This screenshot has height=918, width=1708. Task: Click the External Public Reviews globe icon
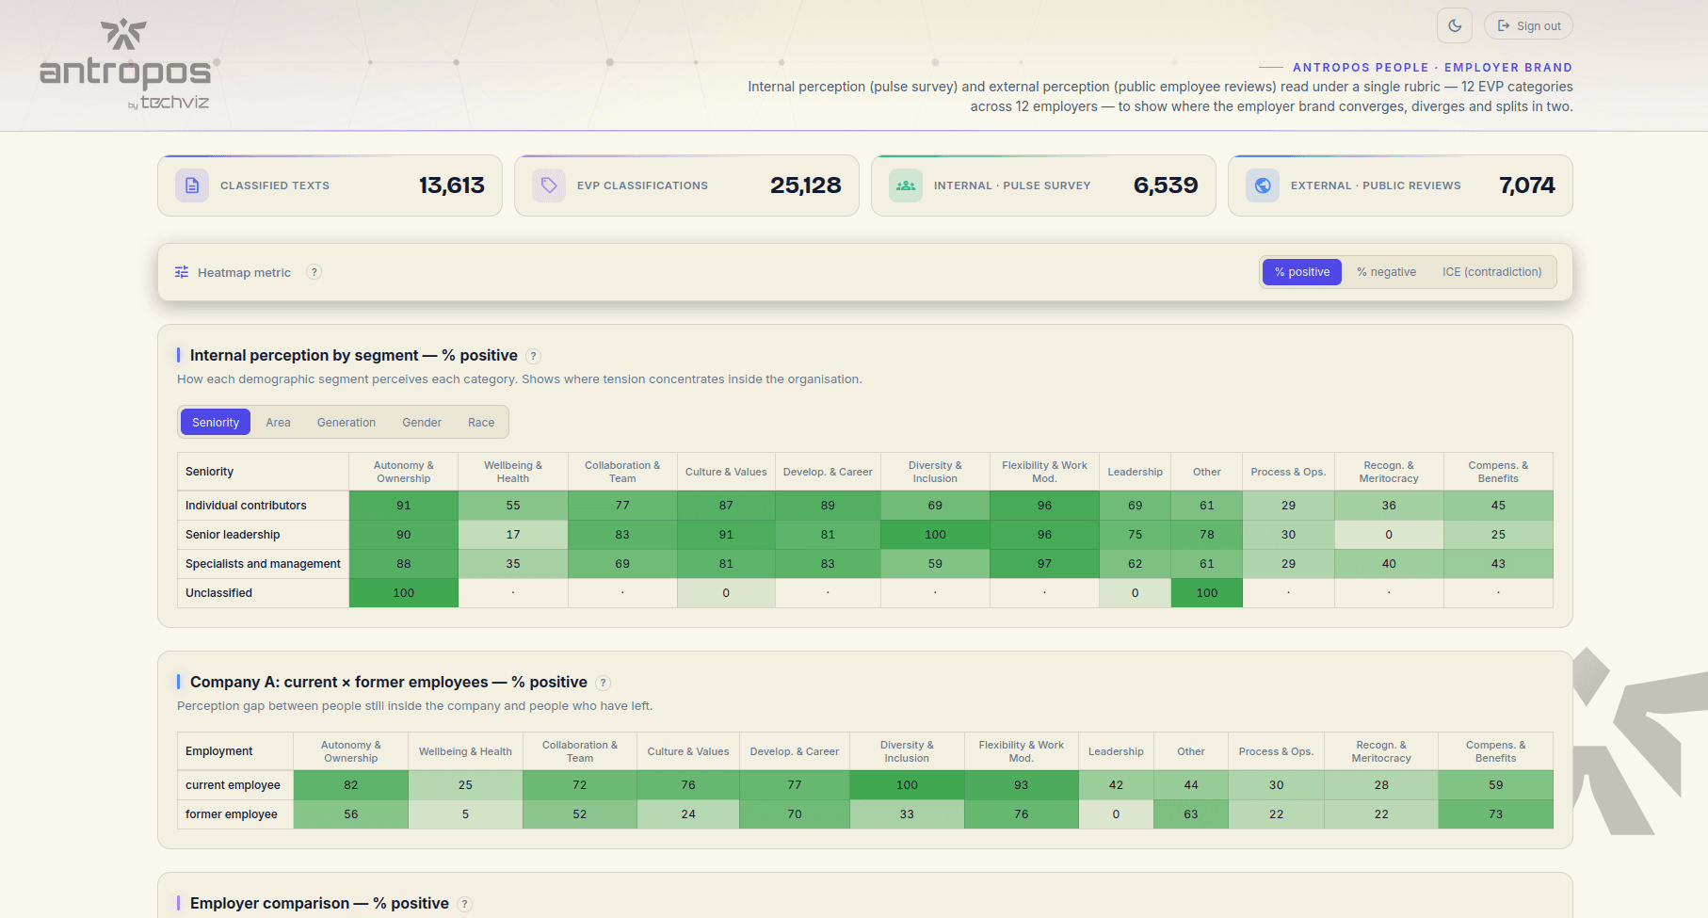click(1263, 185)
